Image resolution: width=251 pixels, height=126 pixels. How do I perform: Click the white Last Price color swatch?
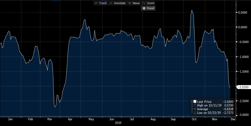195,101
